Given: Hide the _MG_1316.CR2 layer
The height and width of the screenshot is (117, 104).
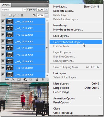Looking at the screenshot, I should point(3,61).
